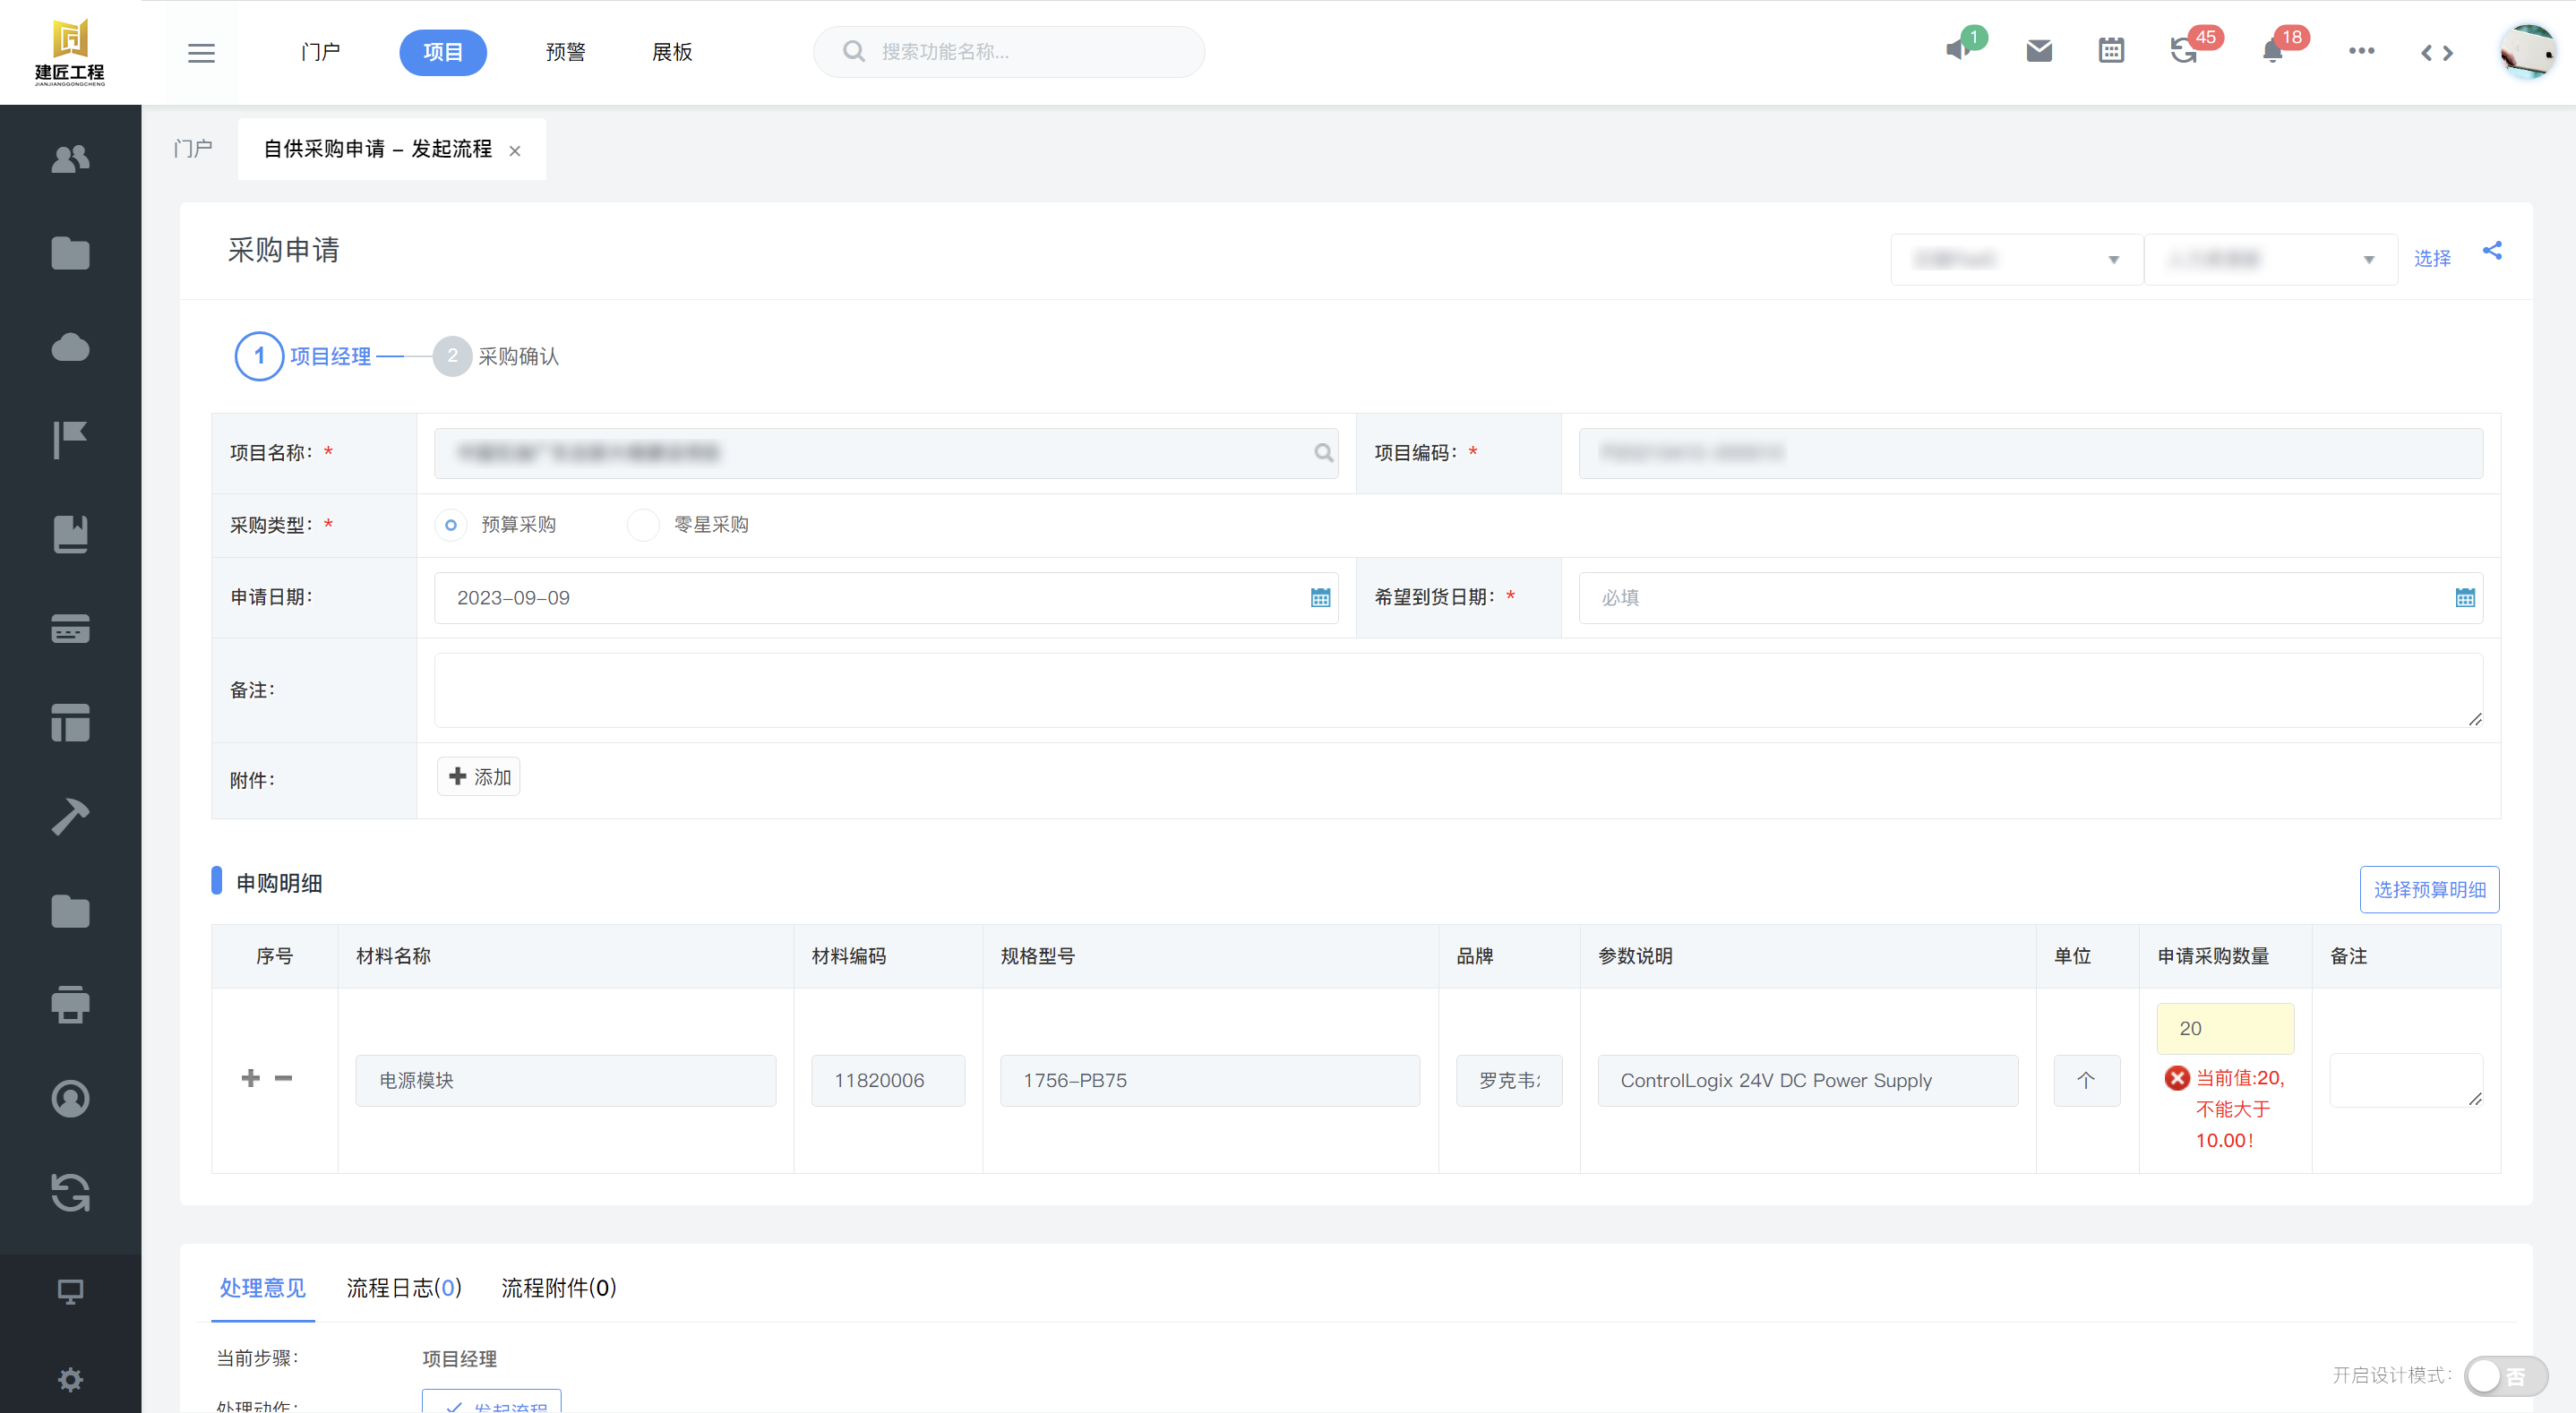Click the hammer icon in left sidebar
The image size is (2576, 1413).
point(70,817)
